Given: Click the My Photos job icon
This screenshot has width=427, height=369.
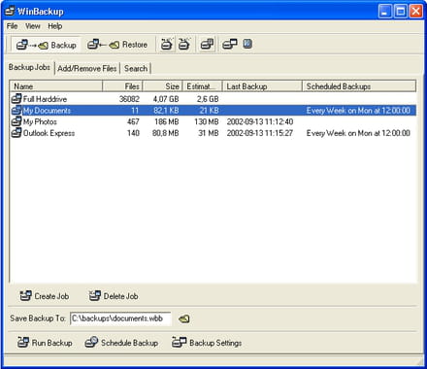Looking at the screenshot, I should tap(16, 121).
